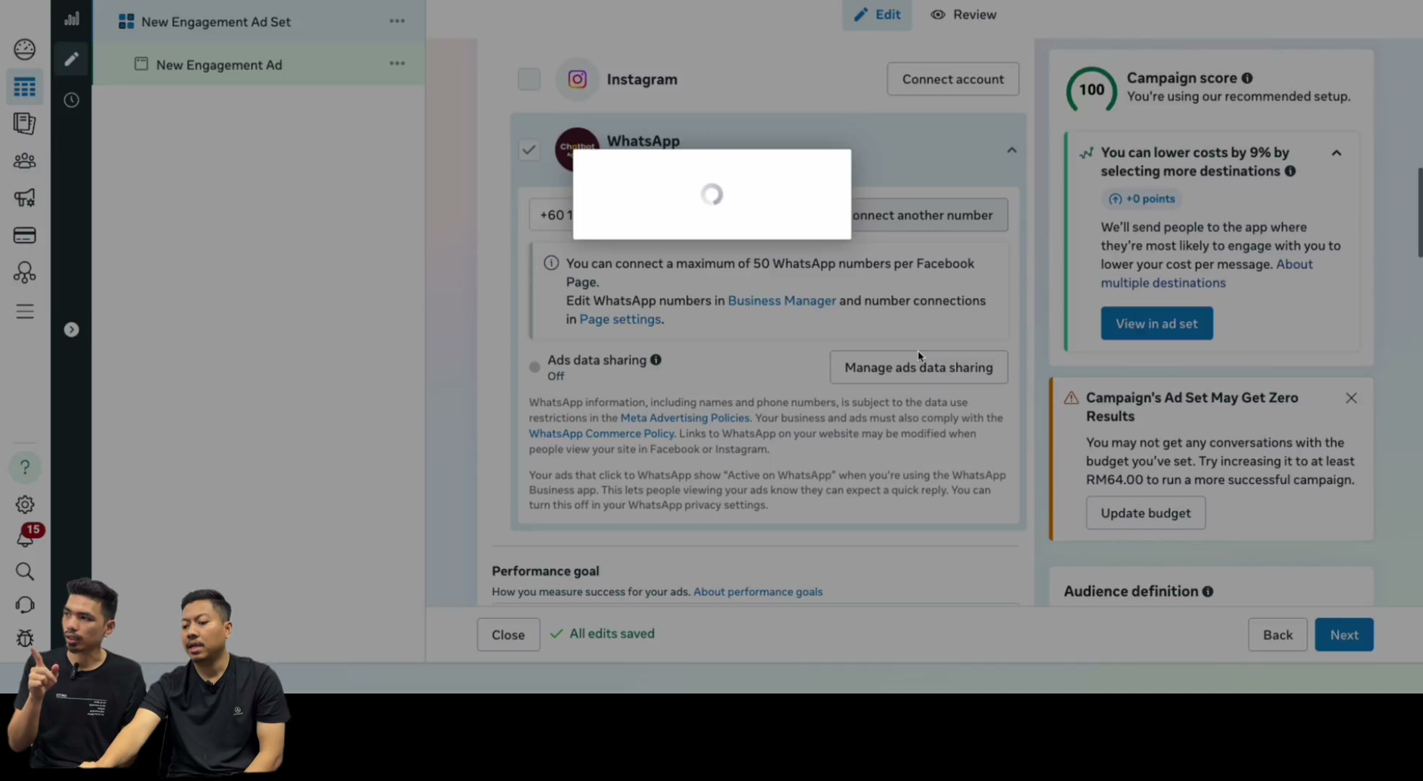This screenshot has width=1423, height=781.
Task: Open the megaphone Ads reporting icon
Action: click(25, 197)
